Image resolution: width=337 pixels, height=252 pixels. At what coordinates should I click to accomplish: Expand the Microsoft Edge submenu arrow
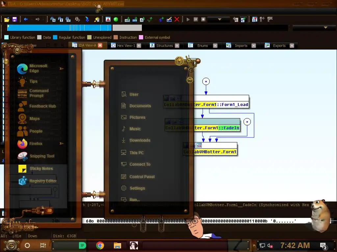tap(62, 69)
